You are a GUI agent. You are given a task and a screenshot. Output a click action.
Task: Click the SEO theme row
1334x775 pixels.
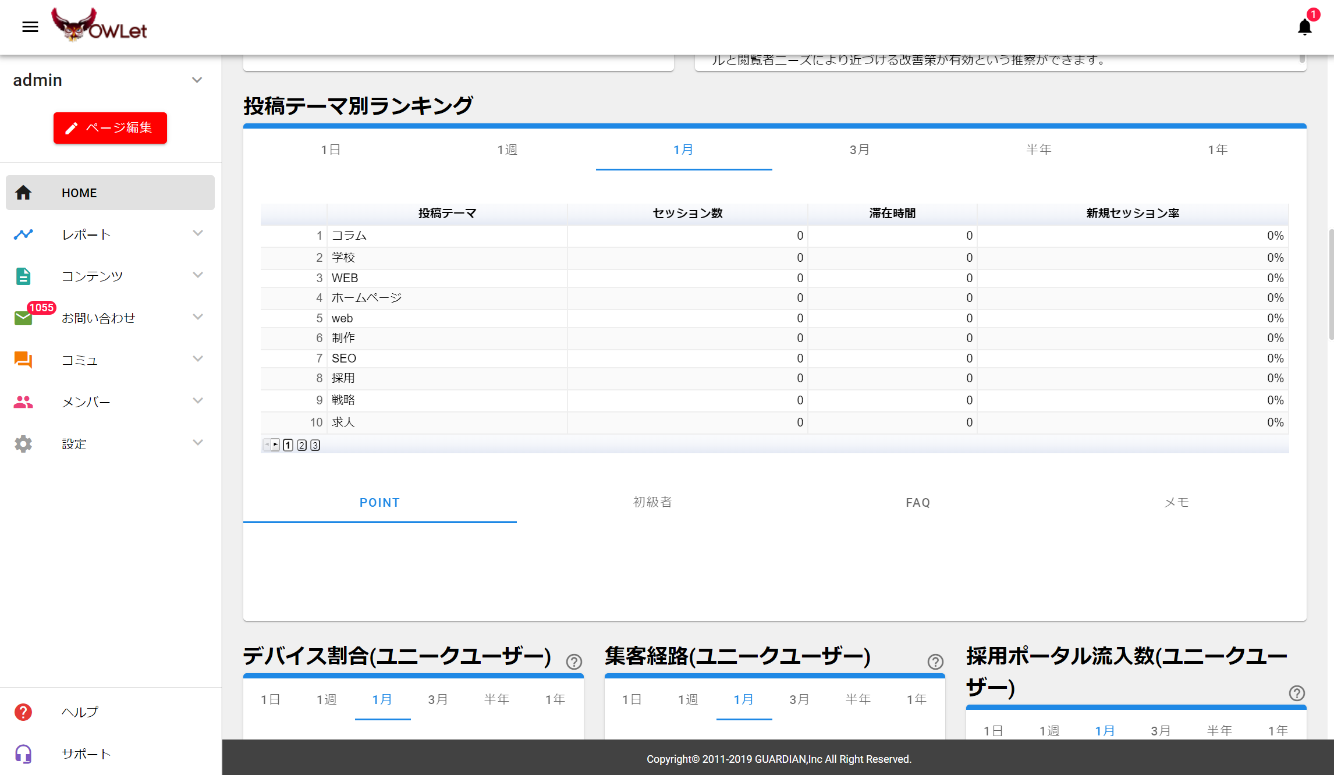(x=774, y=358)
